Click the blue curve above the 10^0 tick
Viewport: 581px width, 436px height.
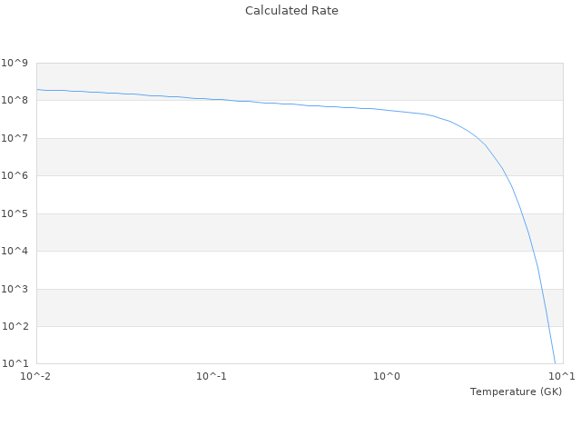[387, 110]
